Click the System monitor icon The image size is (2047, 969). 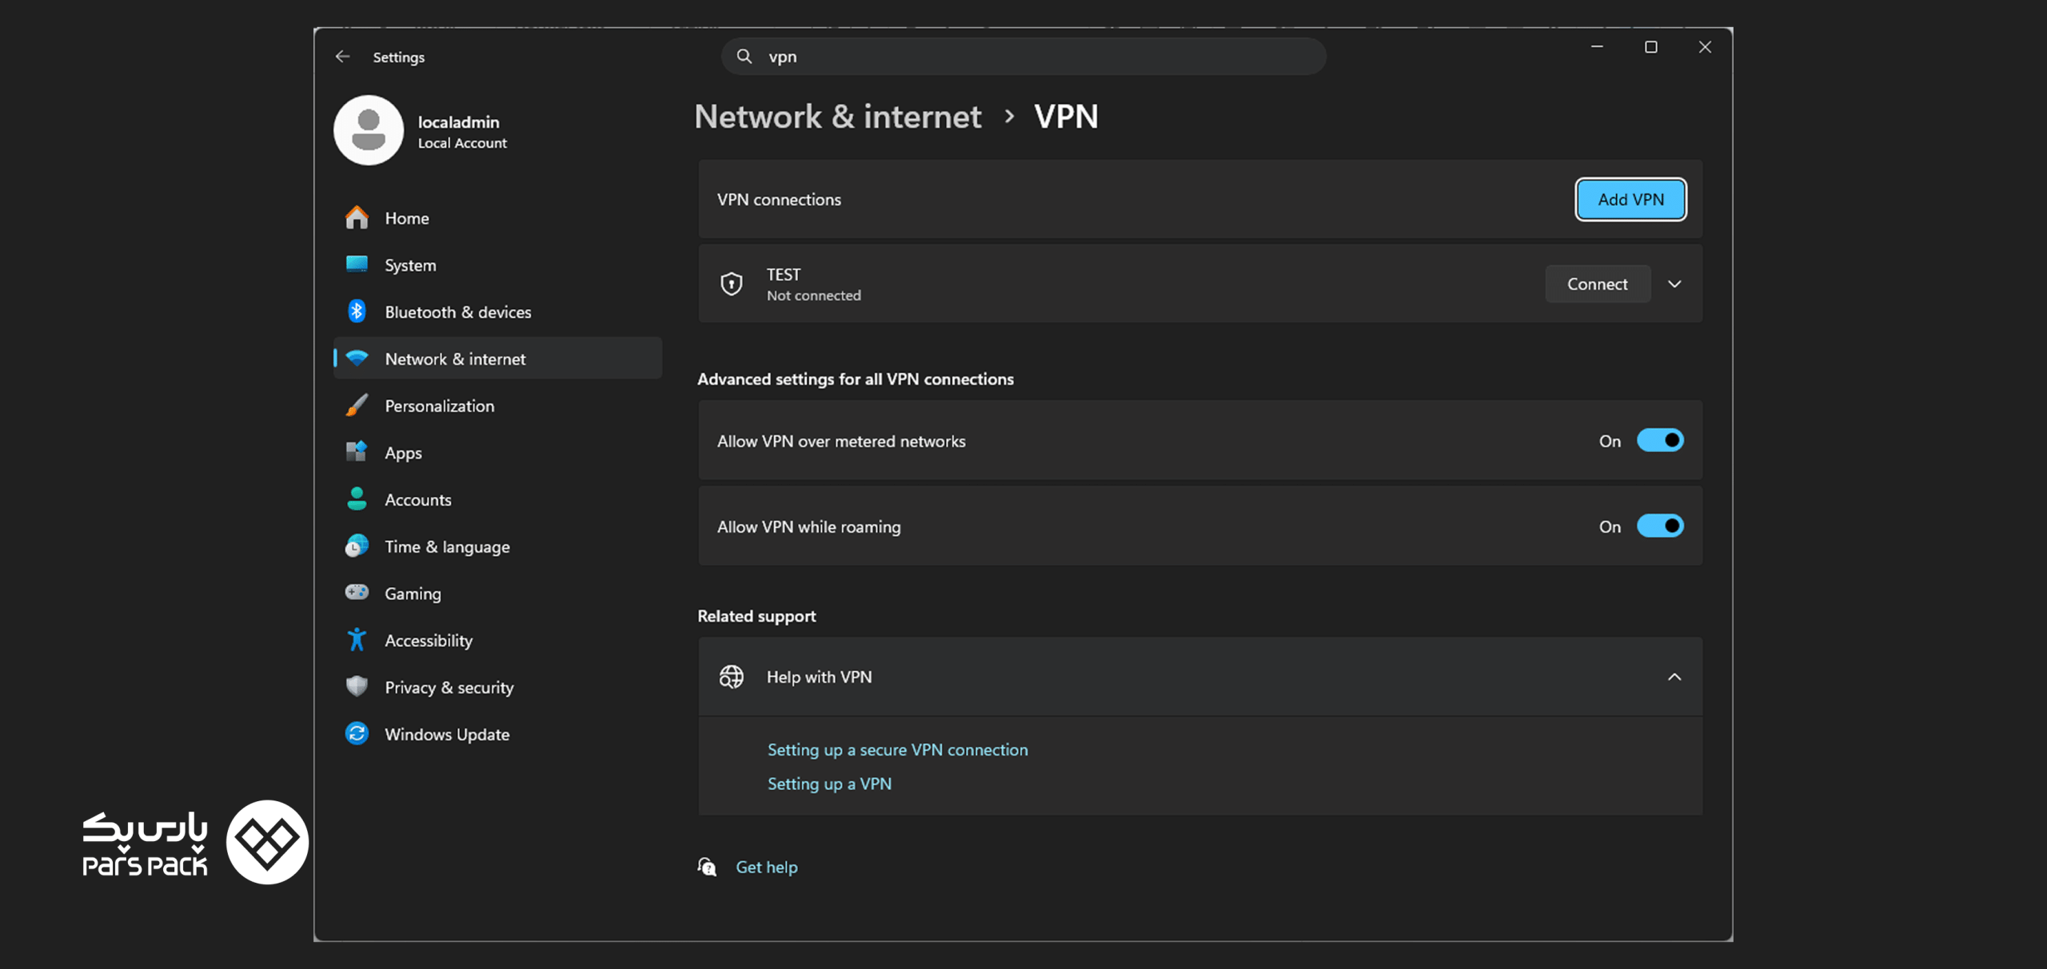(357, 264)
